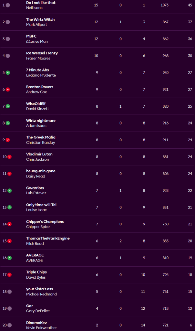Open the Wirtz nightmare team link
This screenshot has width=195, height=331.
pyautogui.click(x=41, y=121)
